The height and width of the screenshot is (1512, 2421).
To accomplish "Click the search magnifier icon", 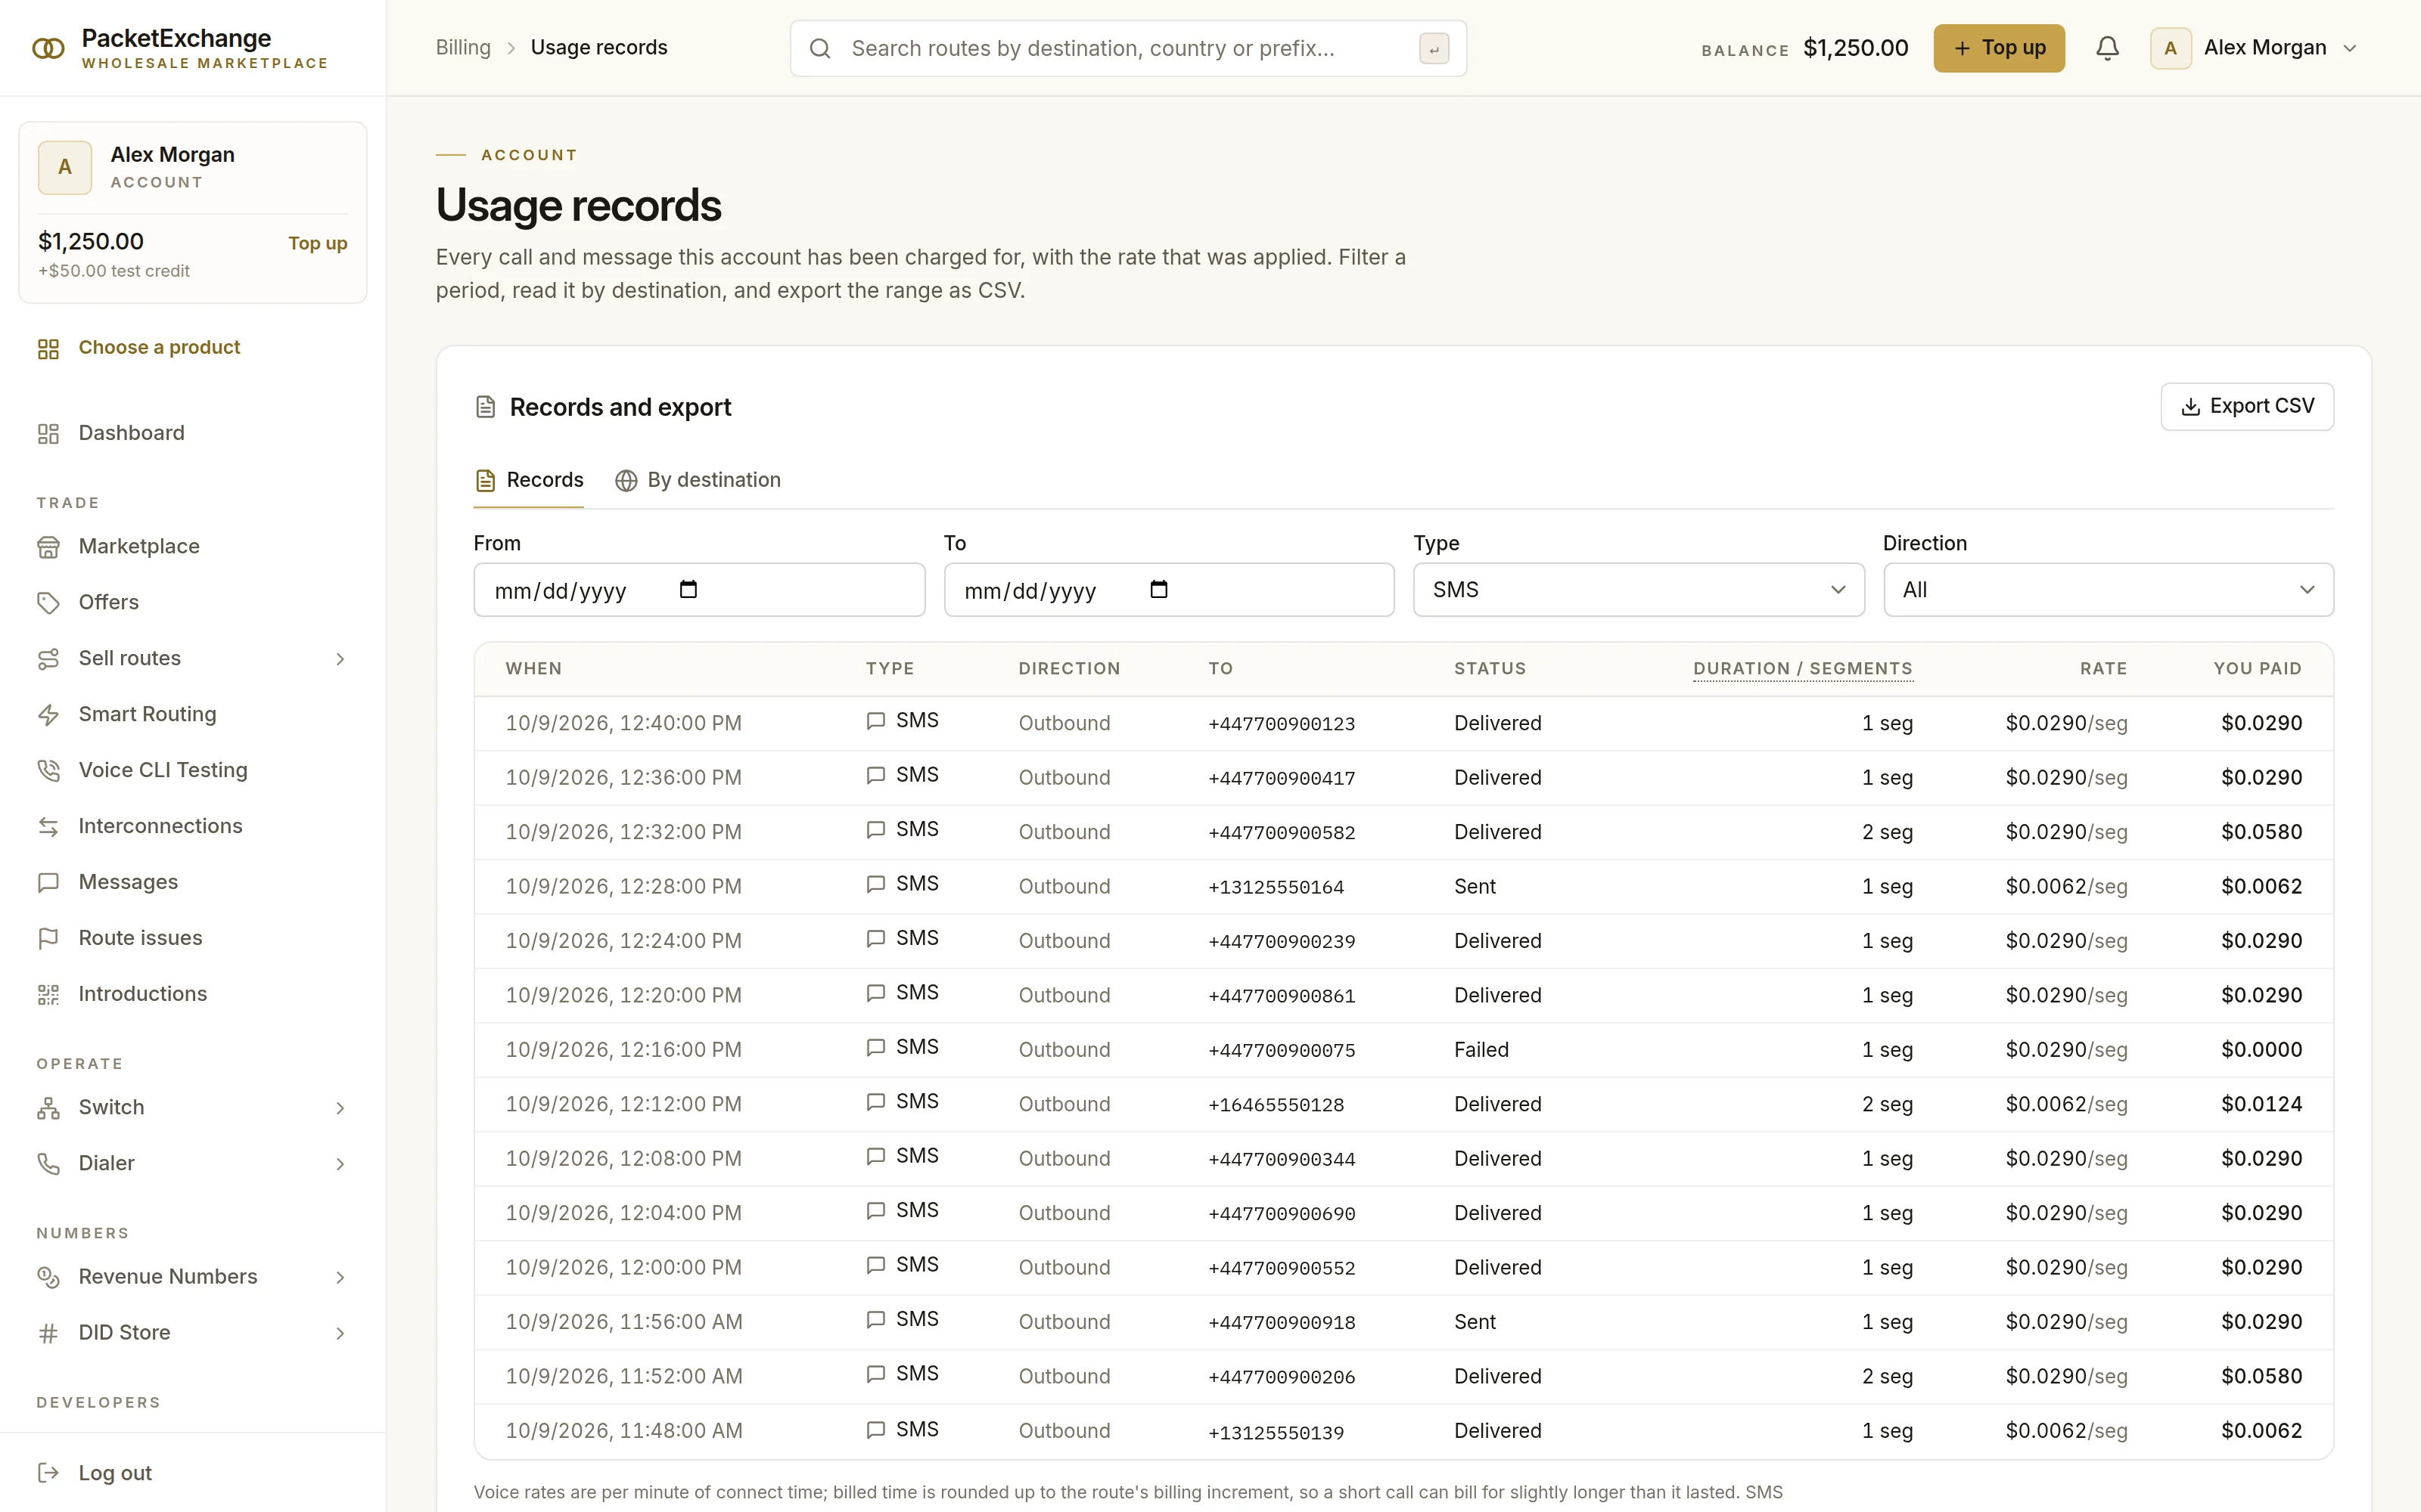I will click(x=820, y=48).
